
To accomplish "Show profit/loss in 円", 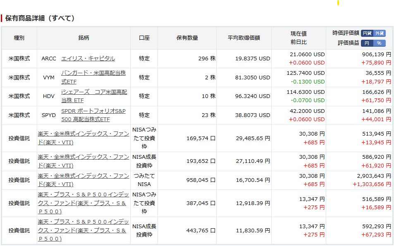I will [367, 43].
